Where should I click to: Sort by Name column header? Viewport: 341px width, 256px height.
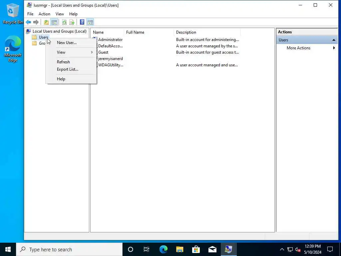pos(108,32)
